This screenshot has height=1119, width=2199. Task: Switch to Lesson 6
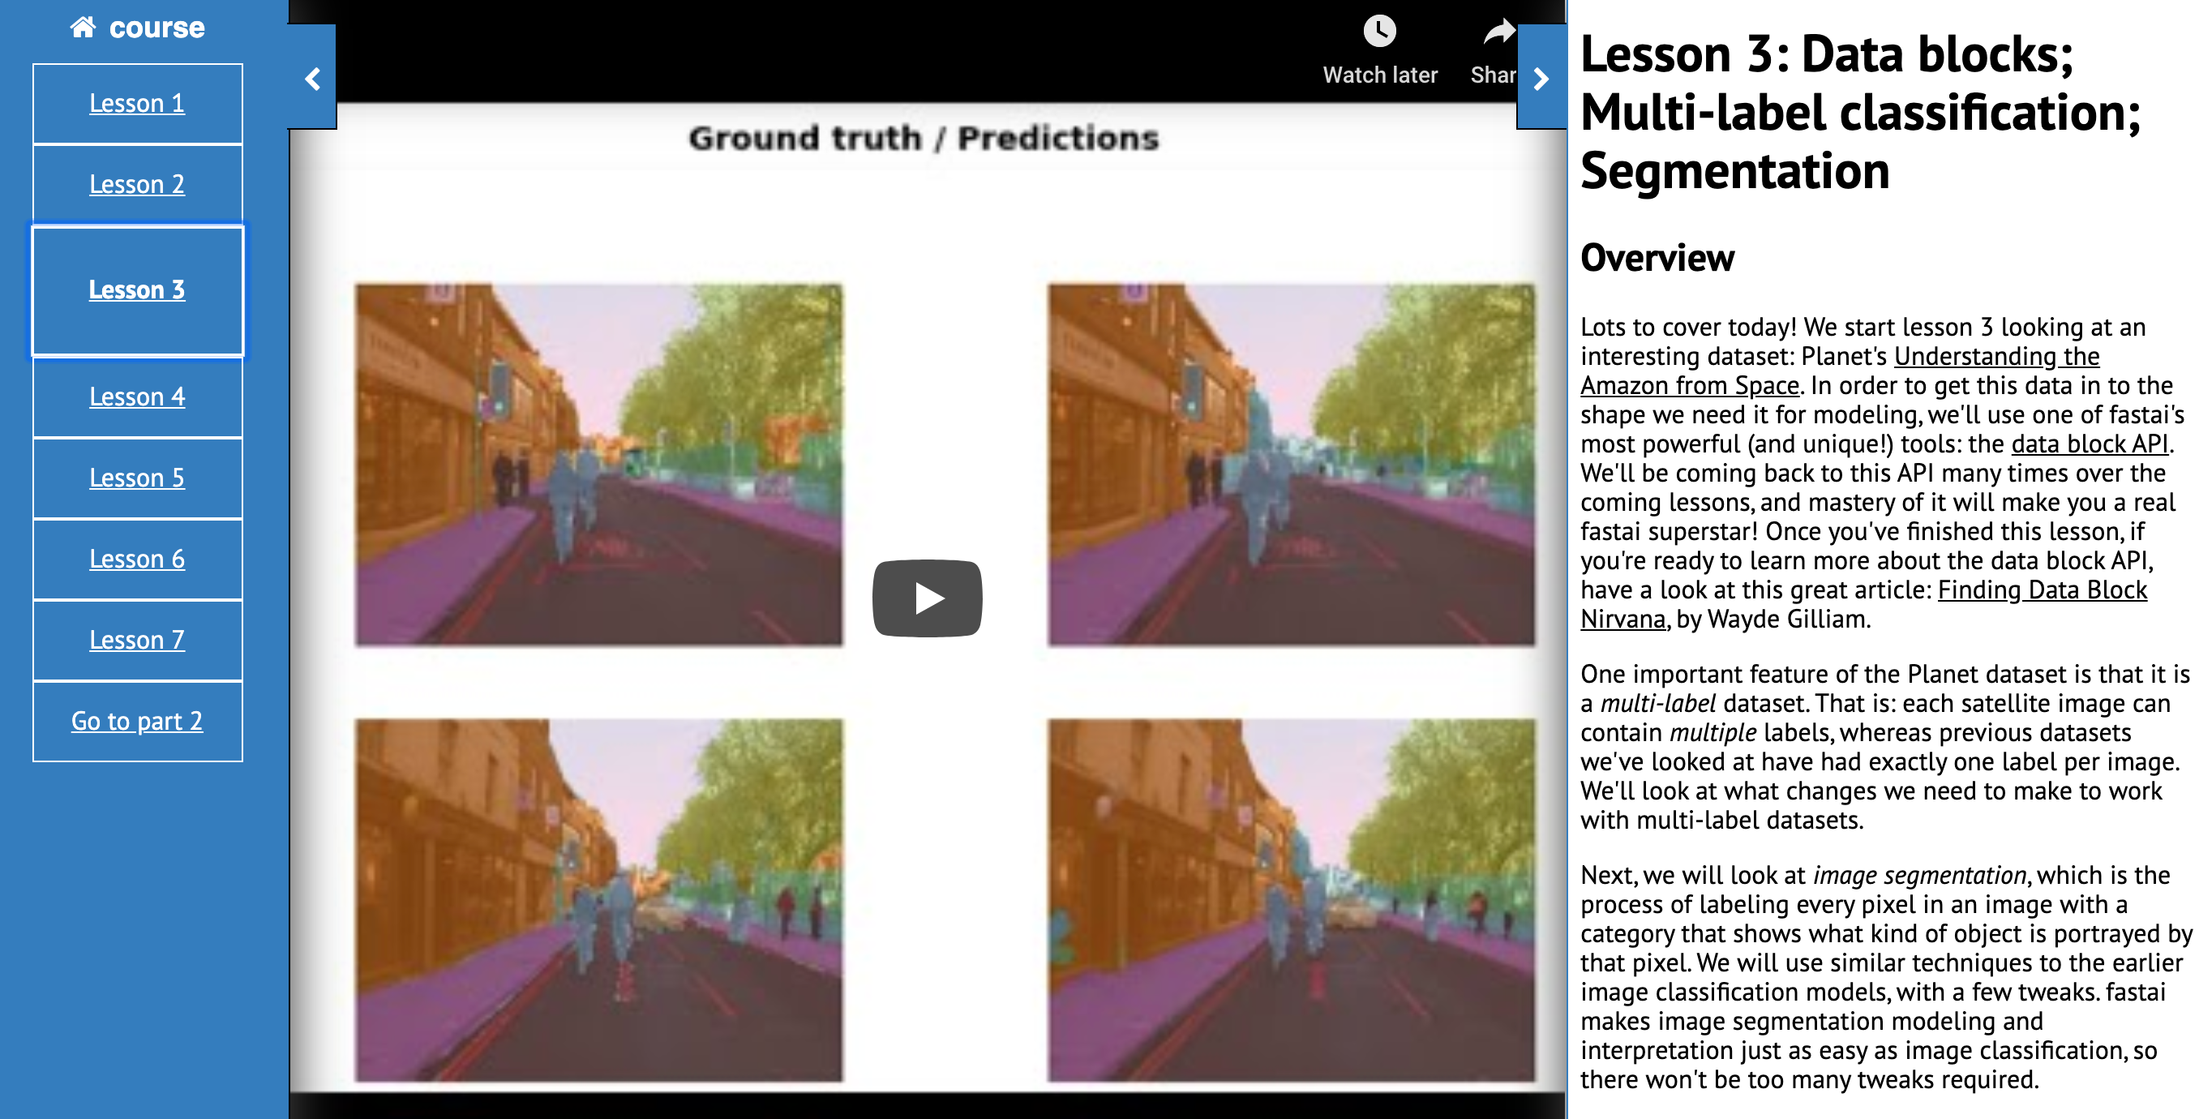136,559
